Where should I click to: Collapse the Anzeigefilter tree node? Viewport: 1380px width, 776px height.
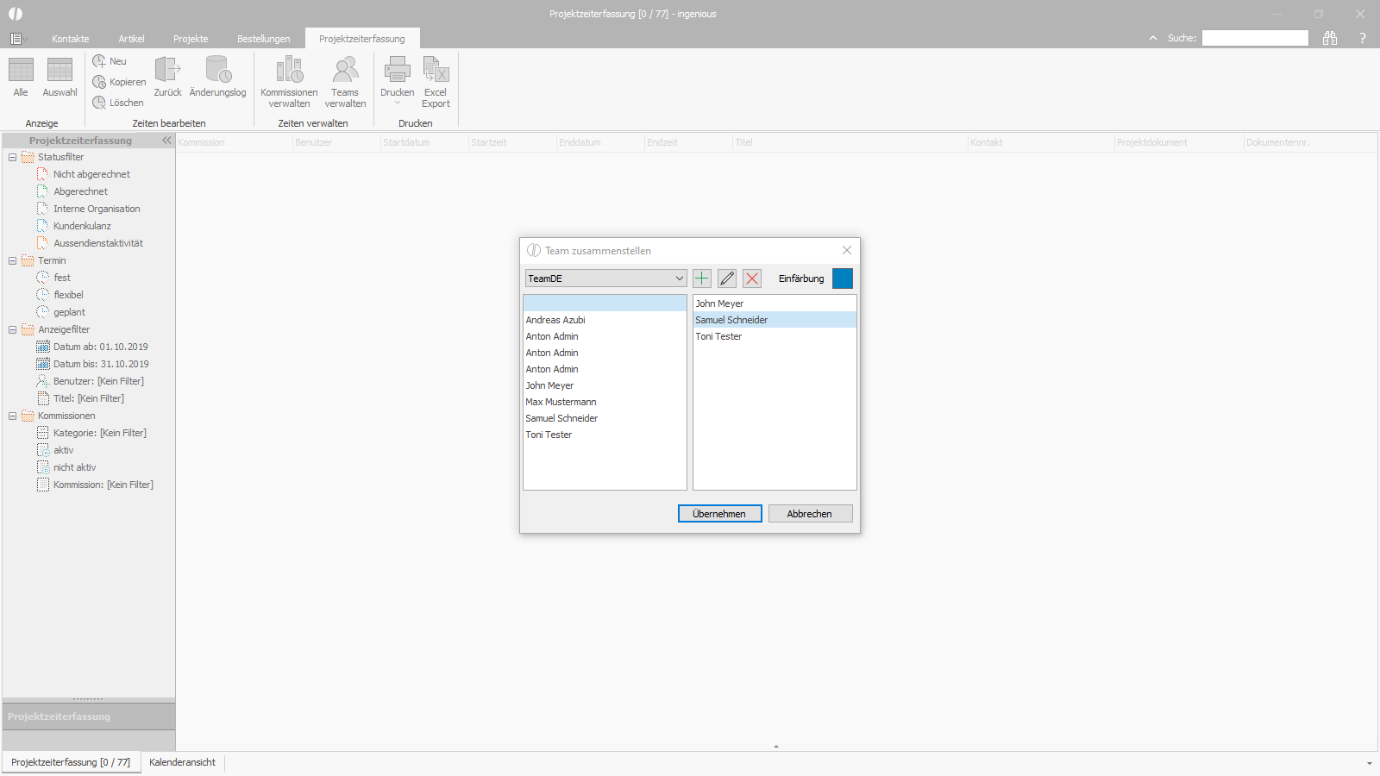[x=12, y=329]
